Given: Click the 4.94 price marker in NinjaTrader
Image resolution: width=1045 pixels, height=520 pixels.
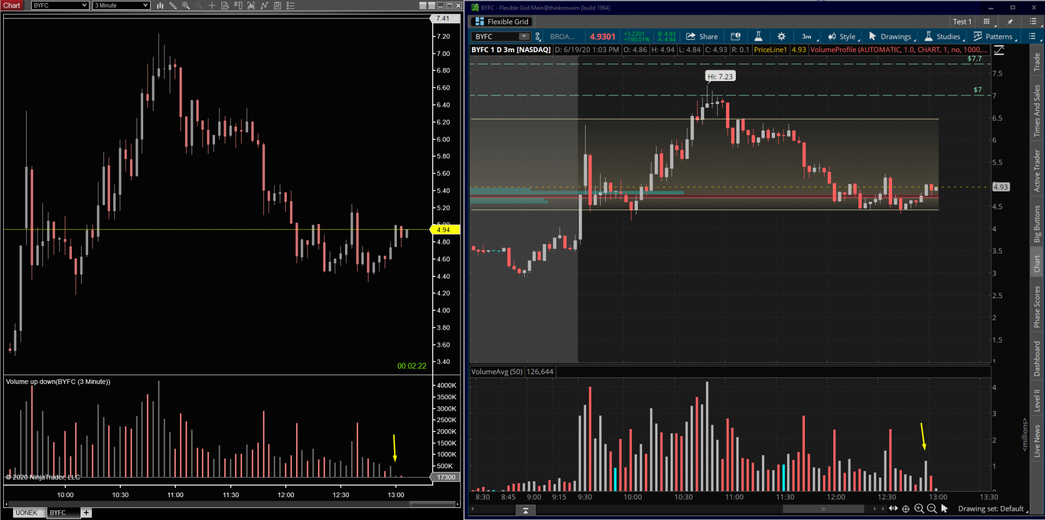Looking at the screenshot, I should tap(445, 230).
